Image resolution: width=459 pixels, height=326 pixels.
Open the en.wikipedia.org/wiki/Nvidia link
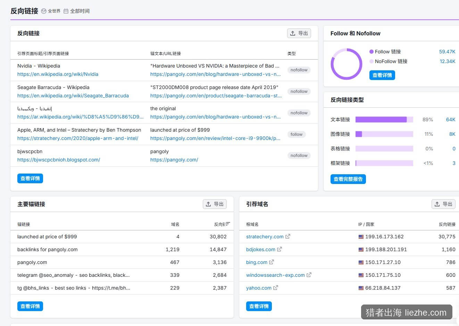(58, 74)
